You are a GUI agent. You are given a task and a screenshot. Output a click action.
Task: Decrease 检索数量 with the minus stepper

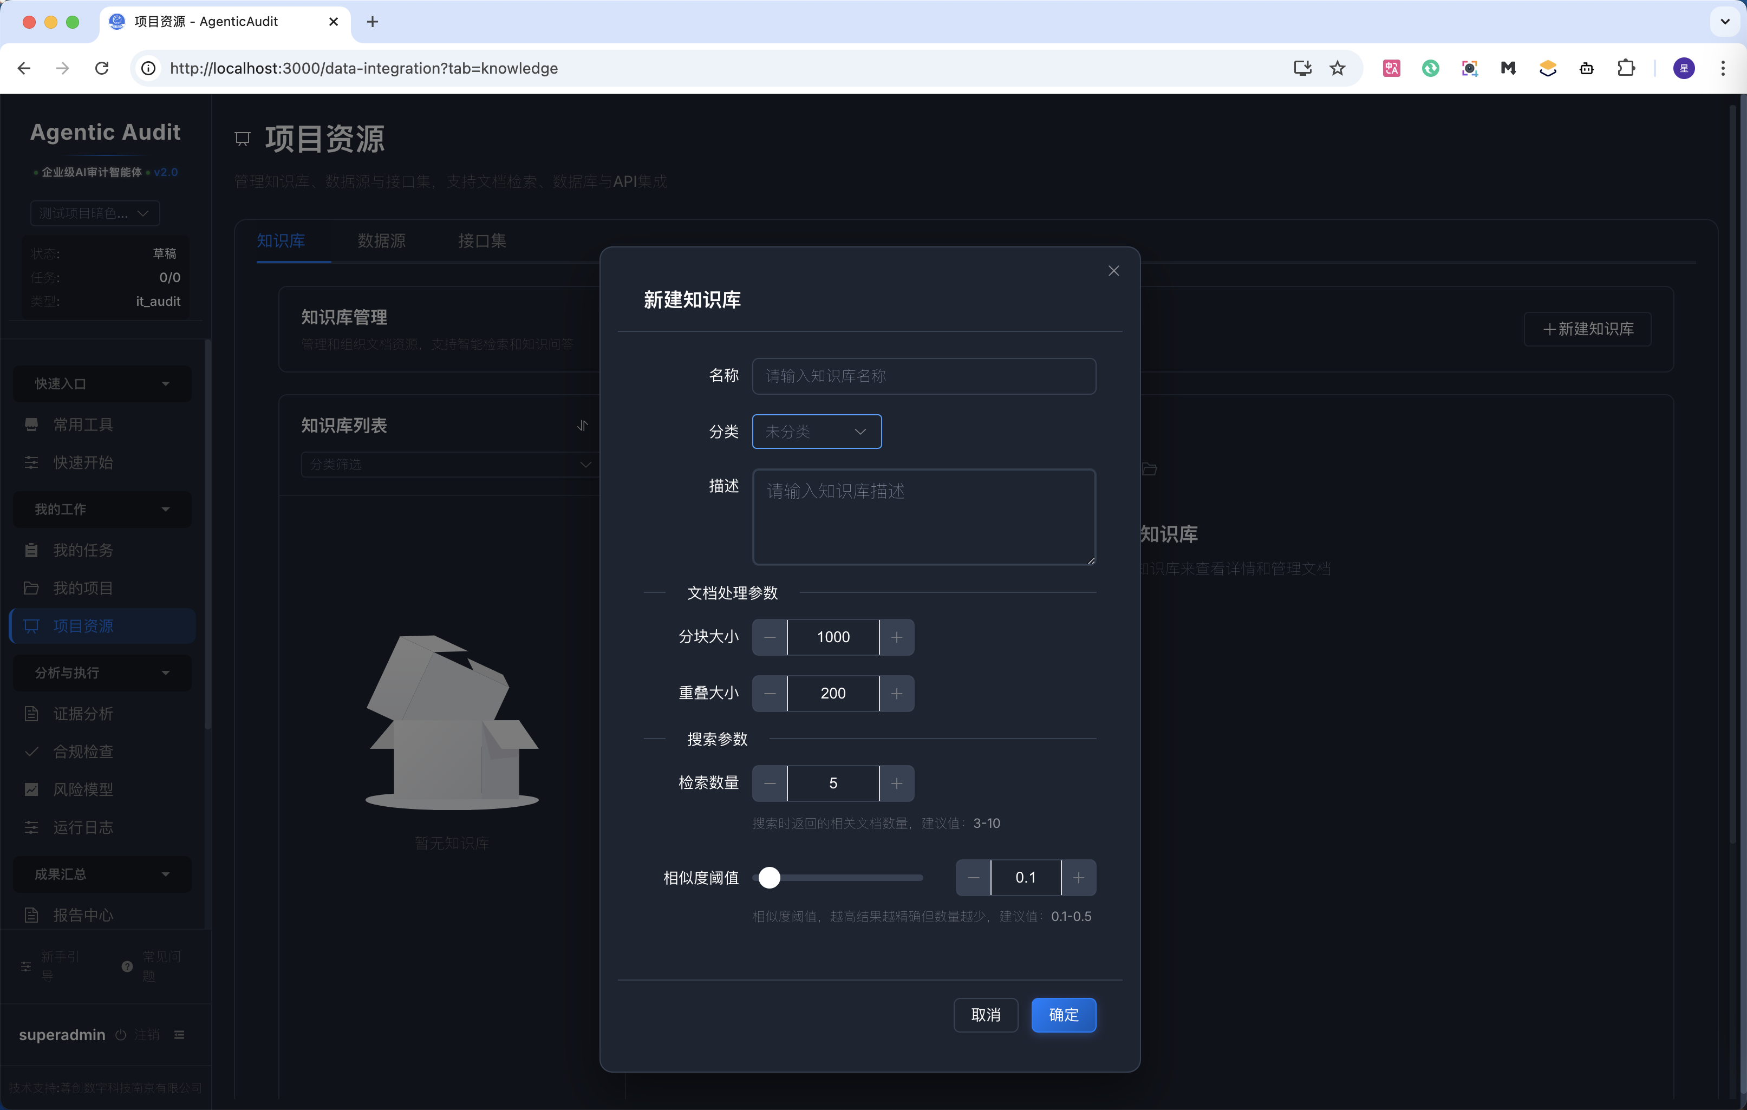click(770, 783)
